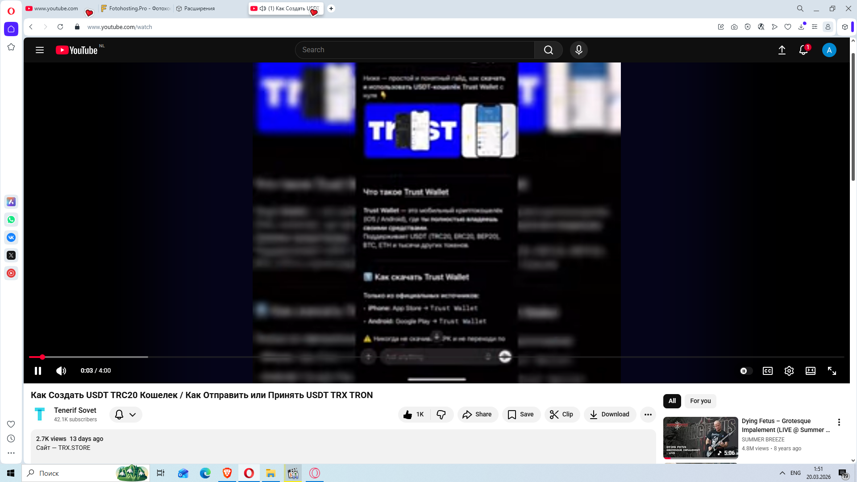The width and height of the screenshot is (857, 482).
Task: Search with voice using microphone icon
Action: (x=578, y=50)
